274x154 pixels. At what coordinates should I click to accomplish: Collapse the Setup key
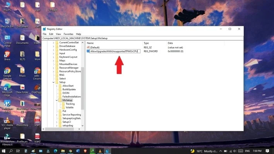(53, 82)
